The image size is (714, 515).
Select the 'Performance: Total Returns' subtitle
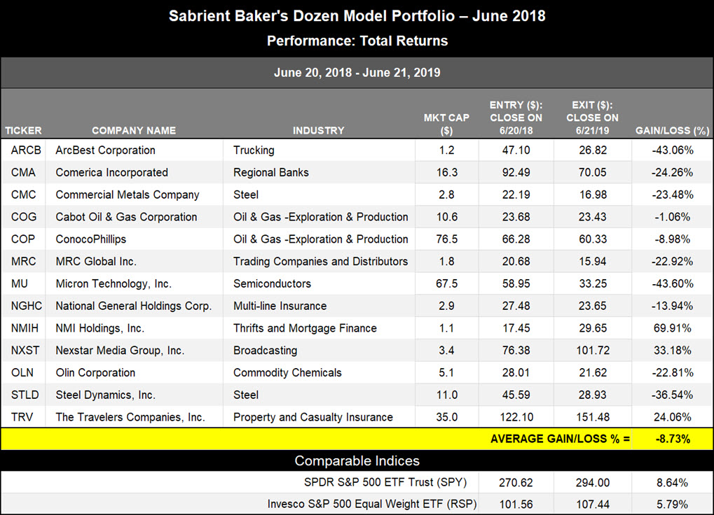[357, 41]
